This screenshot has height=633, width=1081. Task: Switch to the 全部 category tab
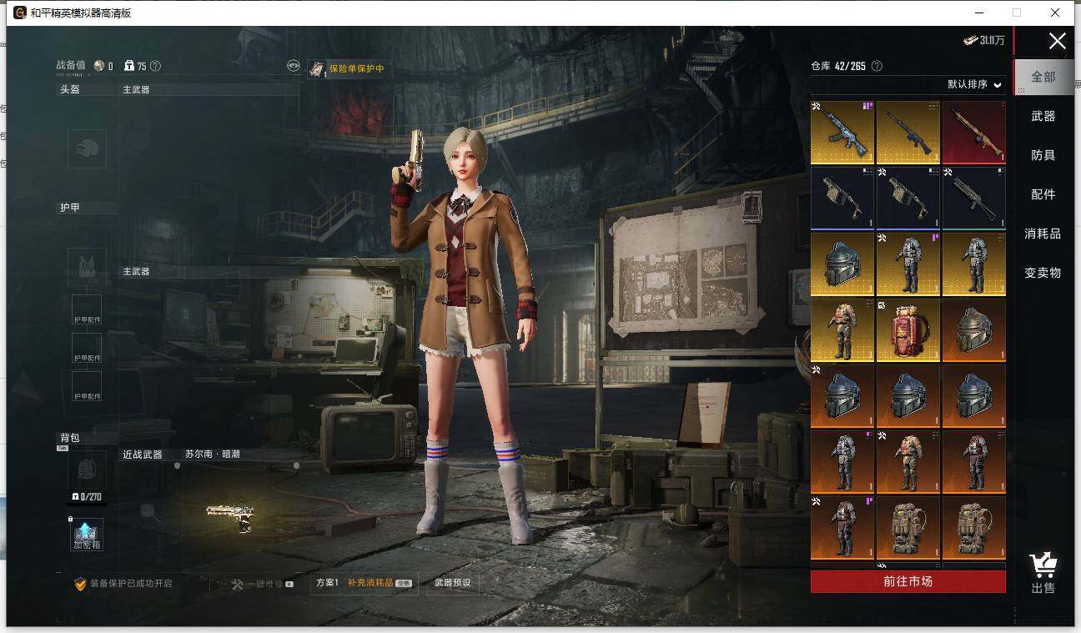point(1043,77)
